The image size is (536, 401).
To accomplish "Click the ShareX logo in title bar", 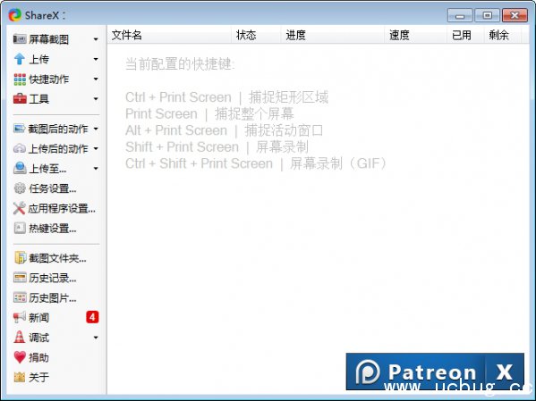I will pos(15,15).
